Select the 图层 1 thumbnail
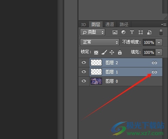 coord(96,72)
